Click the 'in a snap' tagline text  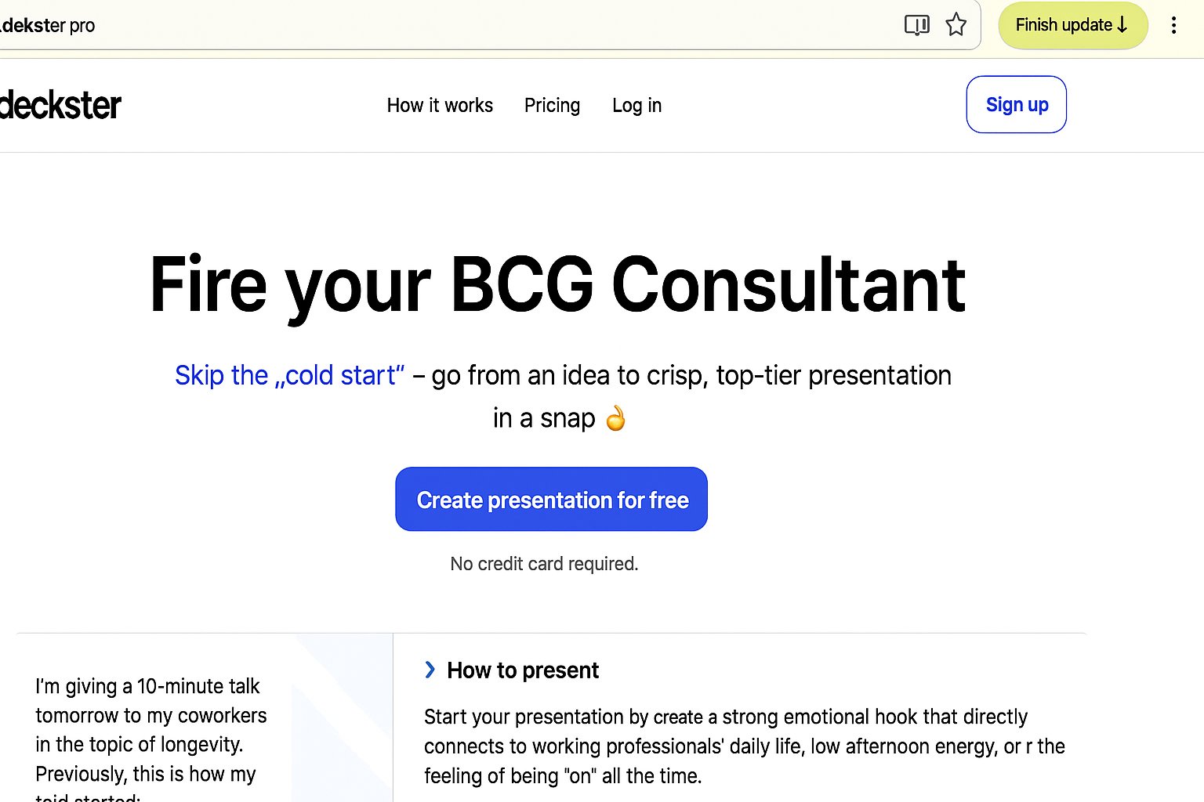coord(544,418)
